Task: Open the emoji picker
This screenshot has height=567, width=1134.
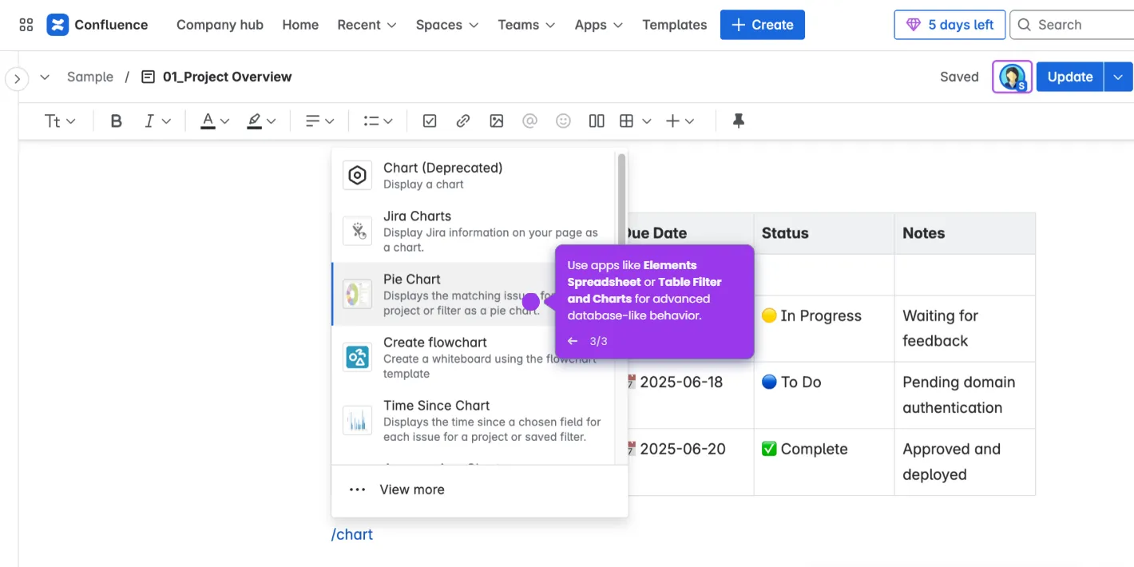Action: 563,121
